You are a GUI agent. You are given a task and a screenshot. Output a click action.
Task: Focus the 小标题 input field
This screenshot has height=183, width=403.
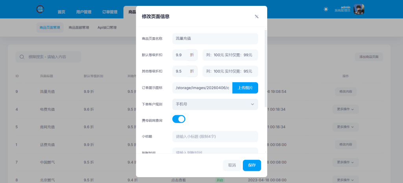tap(215, 137)
